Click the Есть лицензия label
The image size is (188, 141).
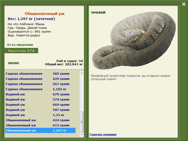pos(20,45)
